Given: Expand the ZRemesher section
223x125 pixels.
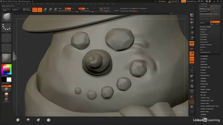Looking at the screenshot, I should tap(204, 42).
